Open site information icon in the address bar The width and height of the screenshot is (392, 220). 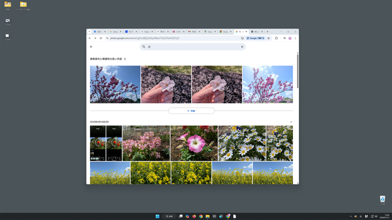(x=107, y=38)
